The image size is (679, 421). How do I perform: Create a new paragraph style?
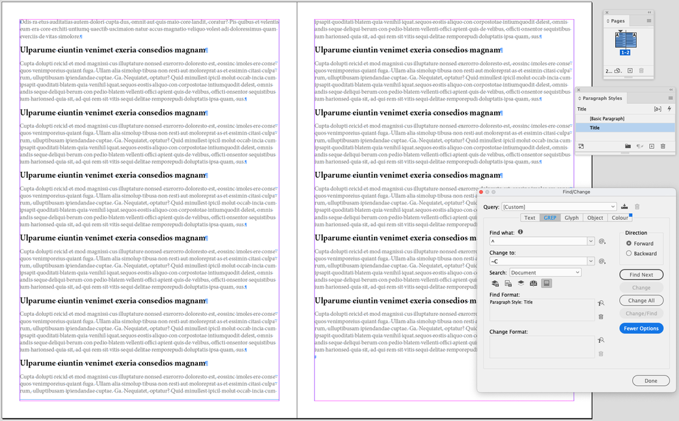click(652, 146)
